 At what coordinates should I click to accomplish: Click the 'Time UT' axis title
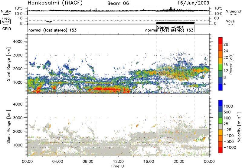tap(118, 166)
